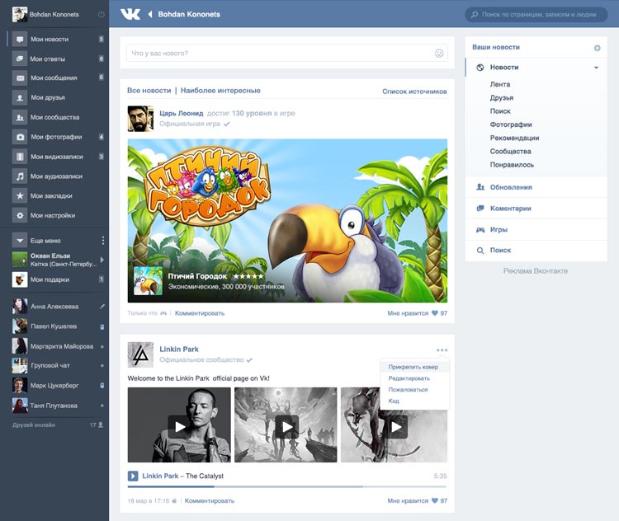
Task: Open Лента in news panel
Action: (x=500, y=84)
